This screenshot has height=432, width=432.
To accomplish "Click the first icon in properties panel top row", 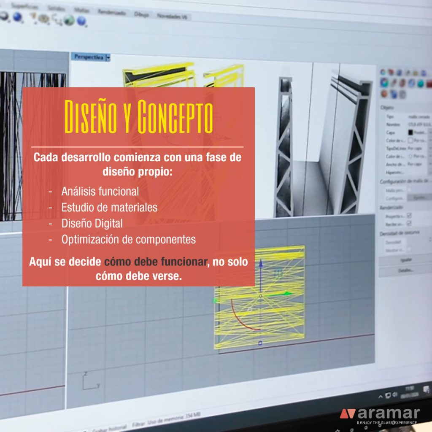I will click(383, 72).
